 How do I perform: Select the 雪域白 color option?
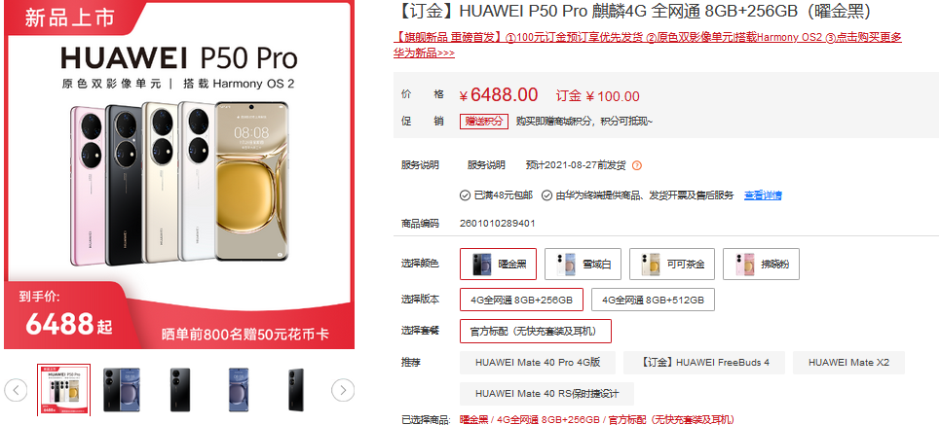583,264
